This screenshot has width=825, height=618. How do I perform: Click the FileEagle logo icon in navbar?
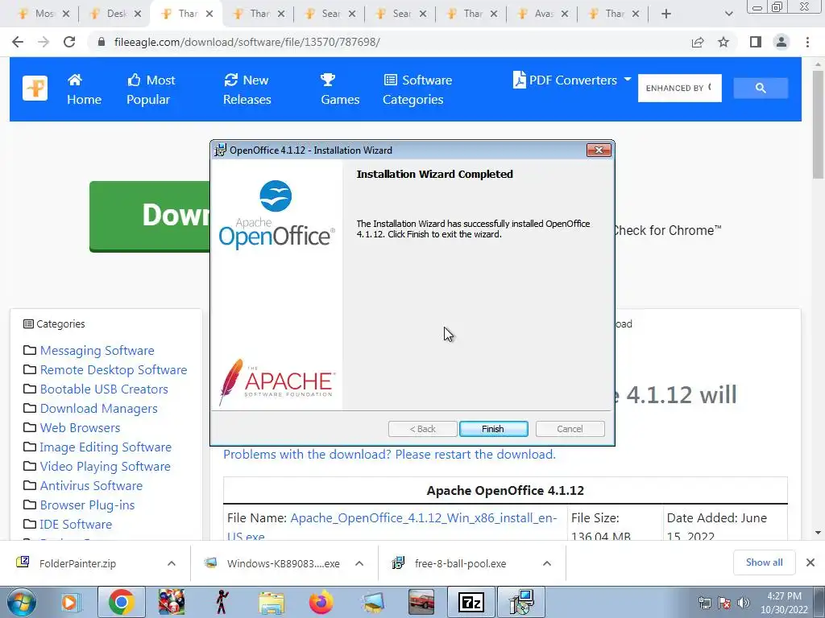click(35, 89)
